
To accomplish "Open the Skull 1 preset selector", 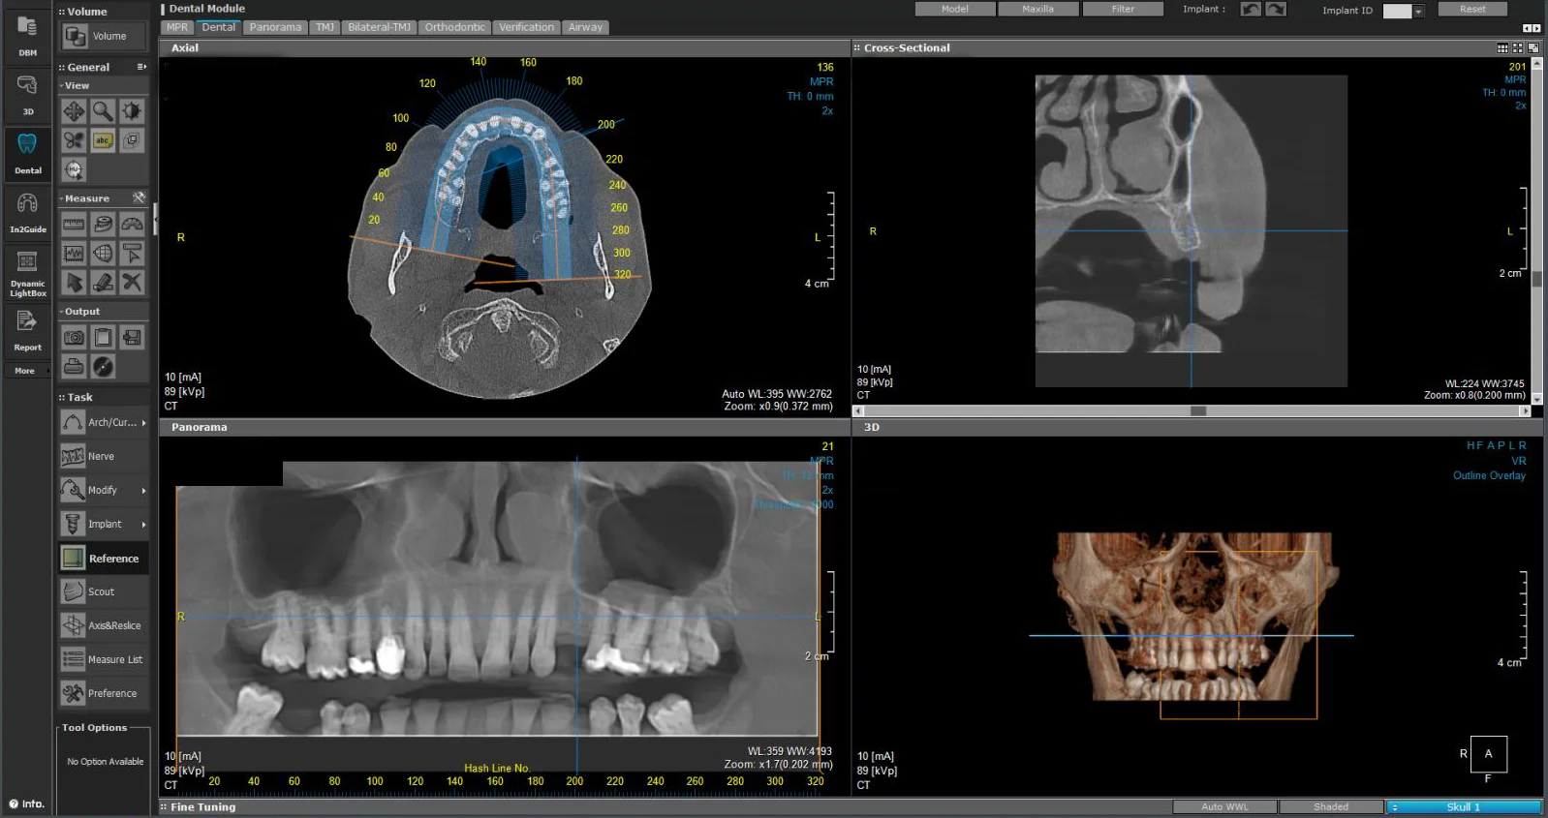I will point(1463,807).
